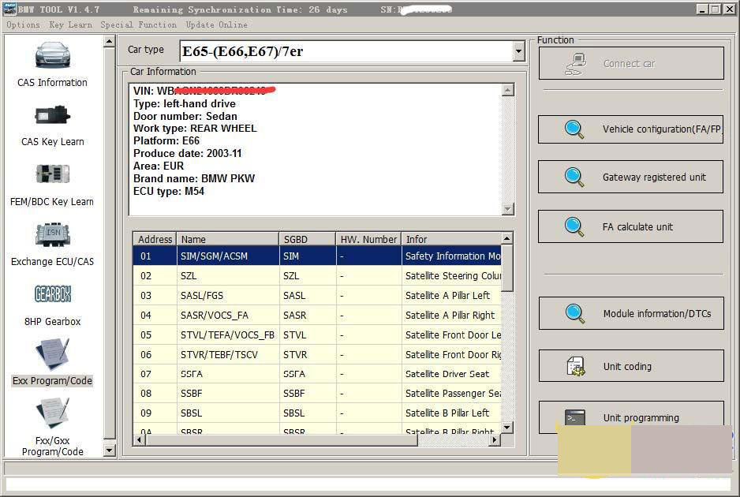Click magnifier icon on Vehicle configuration button
The image size is (740, 497).
(574, 129)
